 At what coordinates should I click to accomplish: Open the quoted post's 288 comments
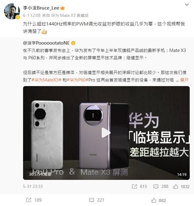tap(161, 186)
